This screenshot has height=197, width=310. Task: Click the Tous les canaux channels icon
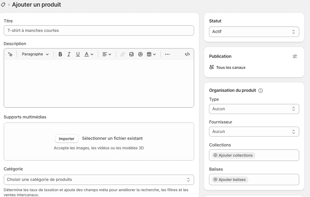tap(212, 67)
